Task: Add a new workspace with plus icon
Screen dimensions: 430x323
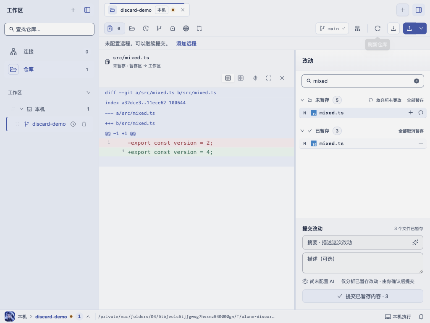Action: [73, 10]
